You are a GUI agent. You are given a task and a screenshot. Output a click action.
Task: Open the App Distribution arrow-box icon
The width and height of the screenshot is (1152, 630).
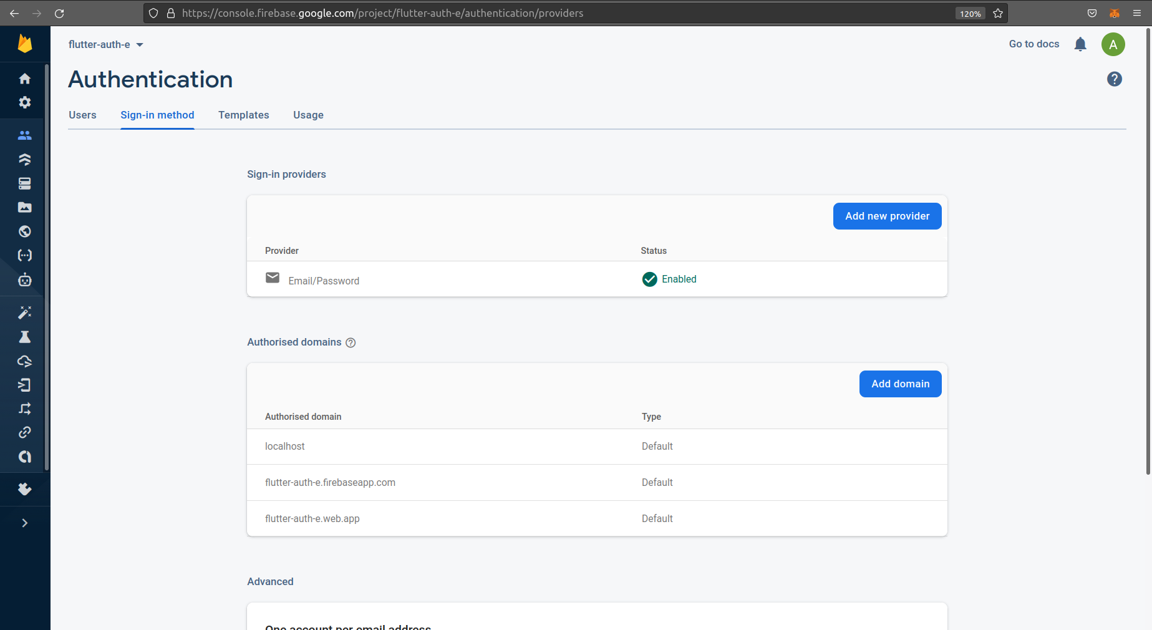pyautogui.click(x=25, y=385)
